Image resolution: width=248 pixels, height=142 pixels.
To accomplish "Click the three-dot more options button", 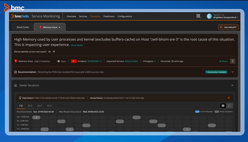I will tap(233, 61).
